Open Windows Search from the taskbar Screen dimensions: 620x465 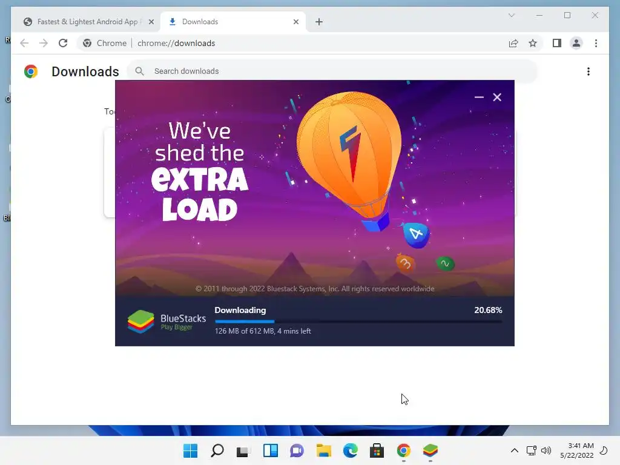tap(217, 450)
